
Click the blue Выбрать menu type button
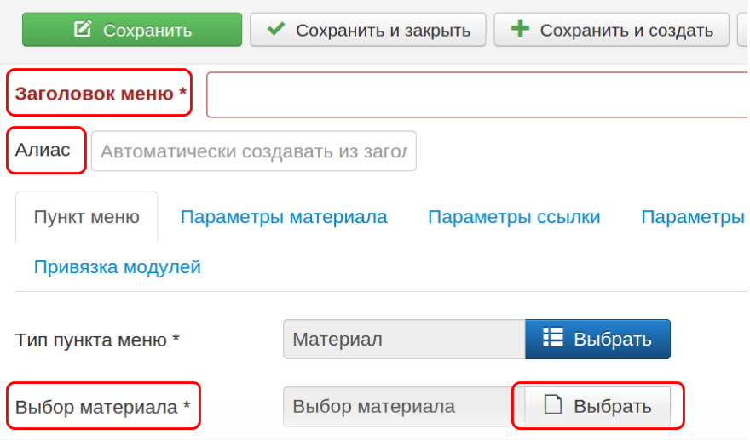(597, 340)
